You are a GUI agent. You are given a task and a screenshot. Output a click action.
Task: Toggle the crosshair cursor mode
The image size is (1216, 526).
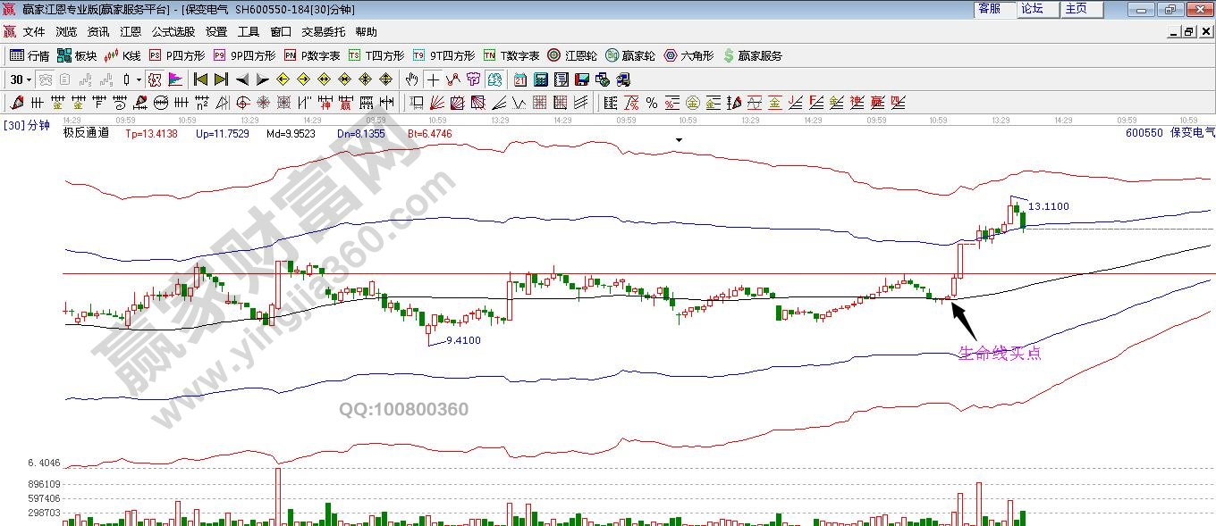[433, 79]
